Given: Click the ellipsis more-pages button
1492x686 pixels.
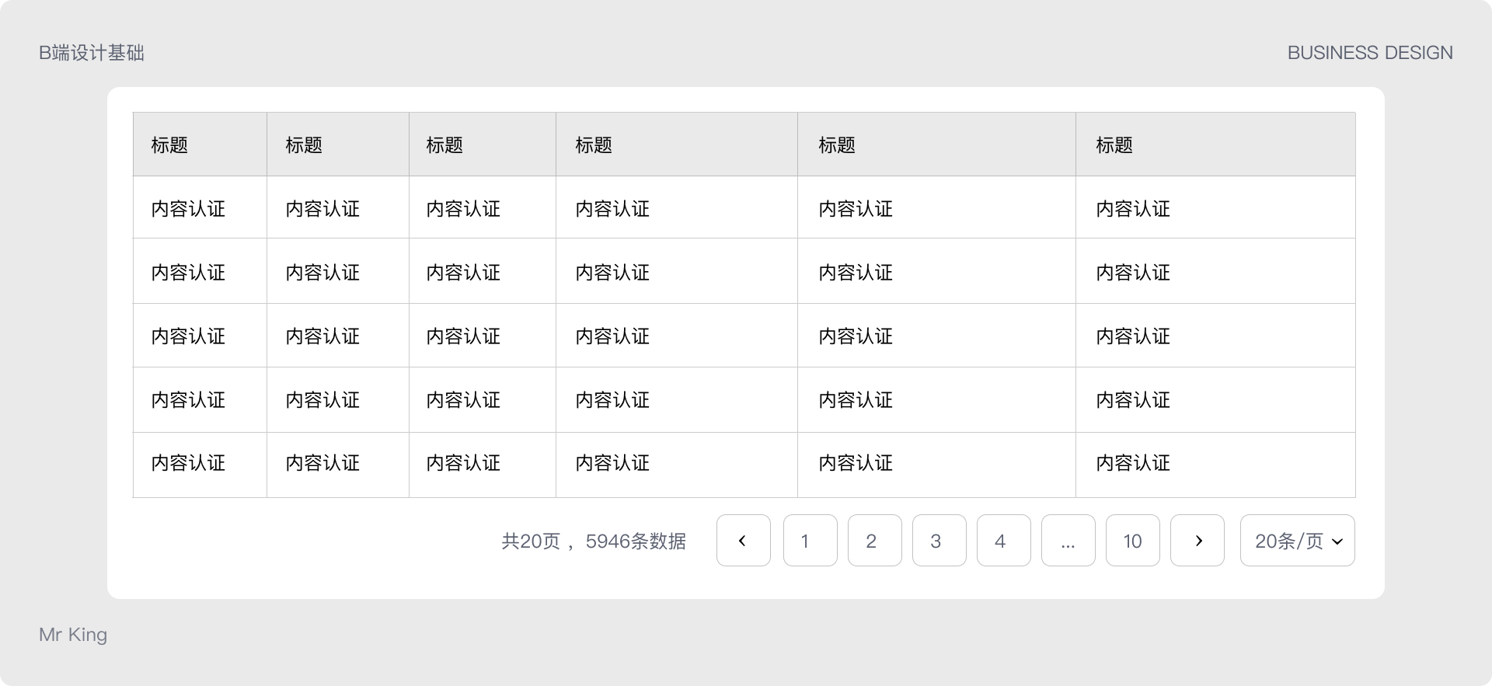Looking at the screenshot, I should point(1068,541).
